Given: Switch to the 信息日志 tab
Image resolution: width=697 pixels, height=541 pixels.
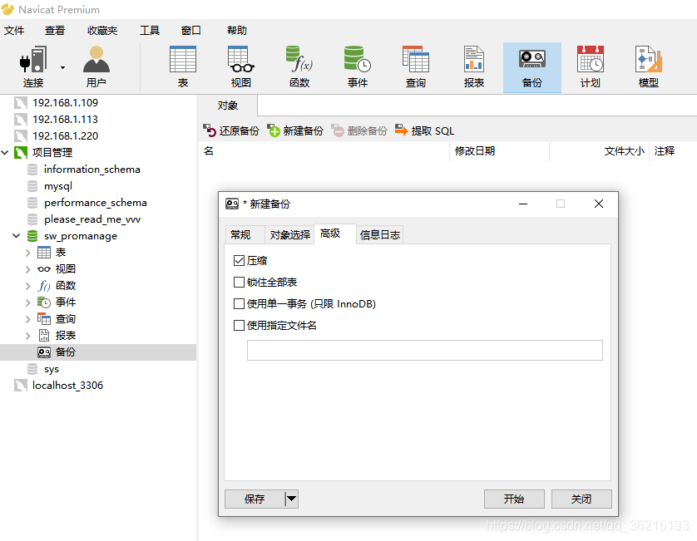Looking at the screenshot, I should 379,234.
